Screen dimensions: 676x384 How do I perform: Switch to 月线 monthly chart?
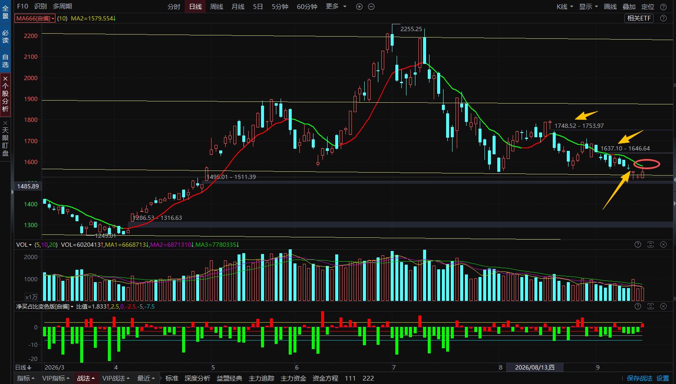pyautogui.click(x=238, y=6)
